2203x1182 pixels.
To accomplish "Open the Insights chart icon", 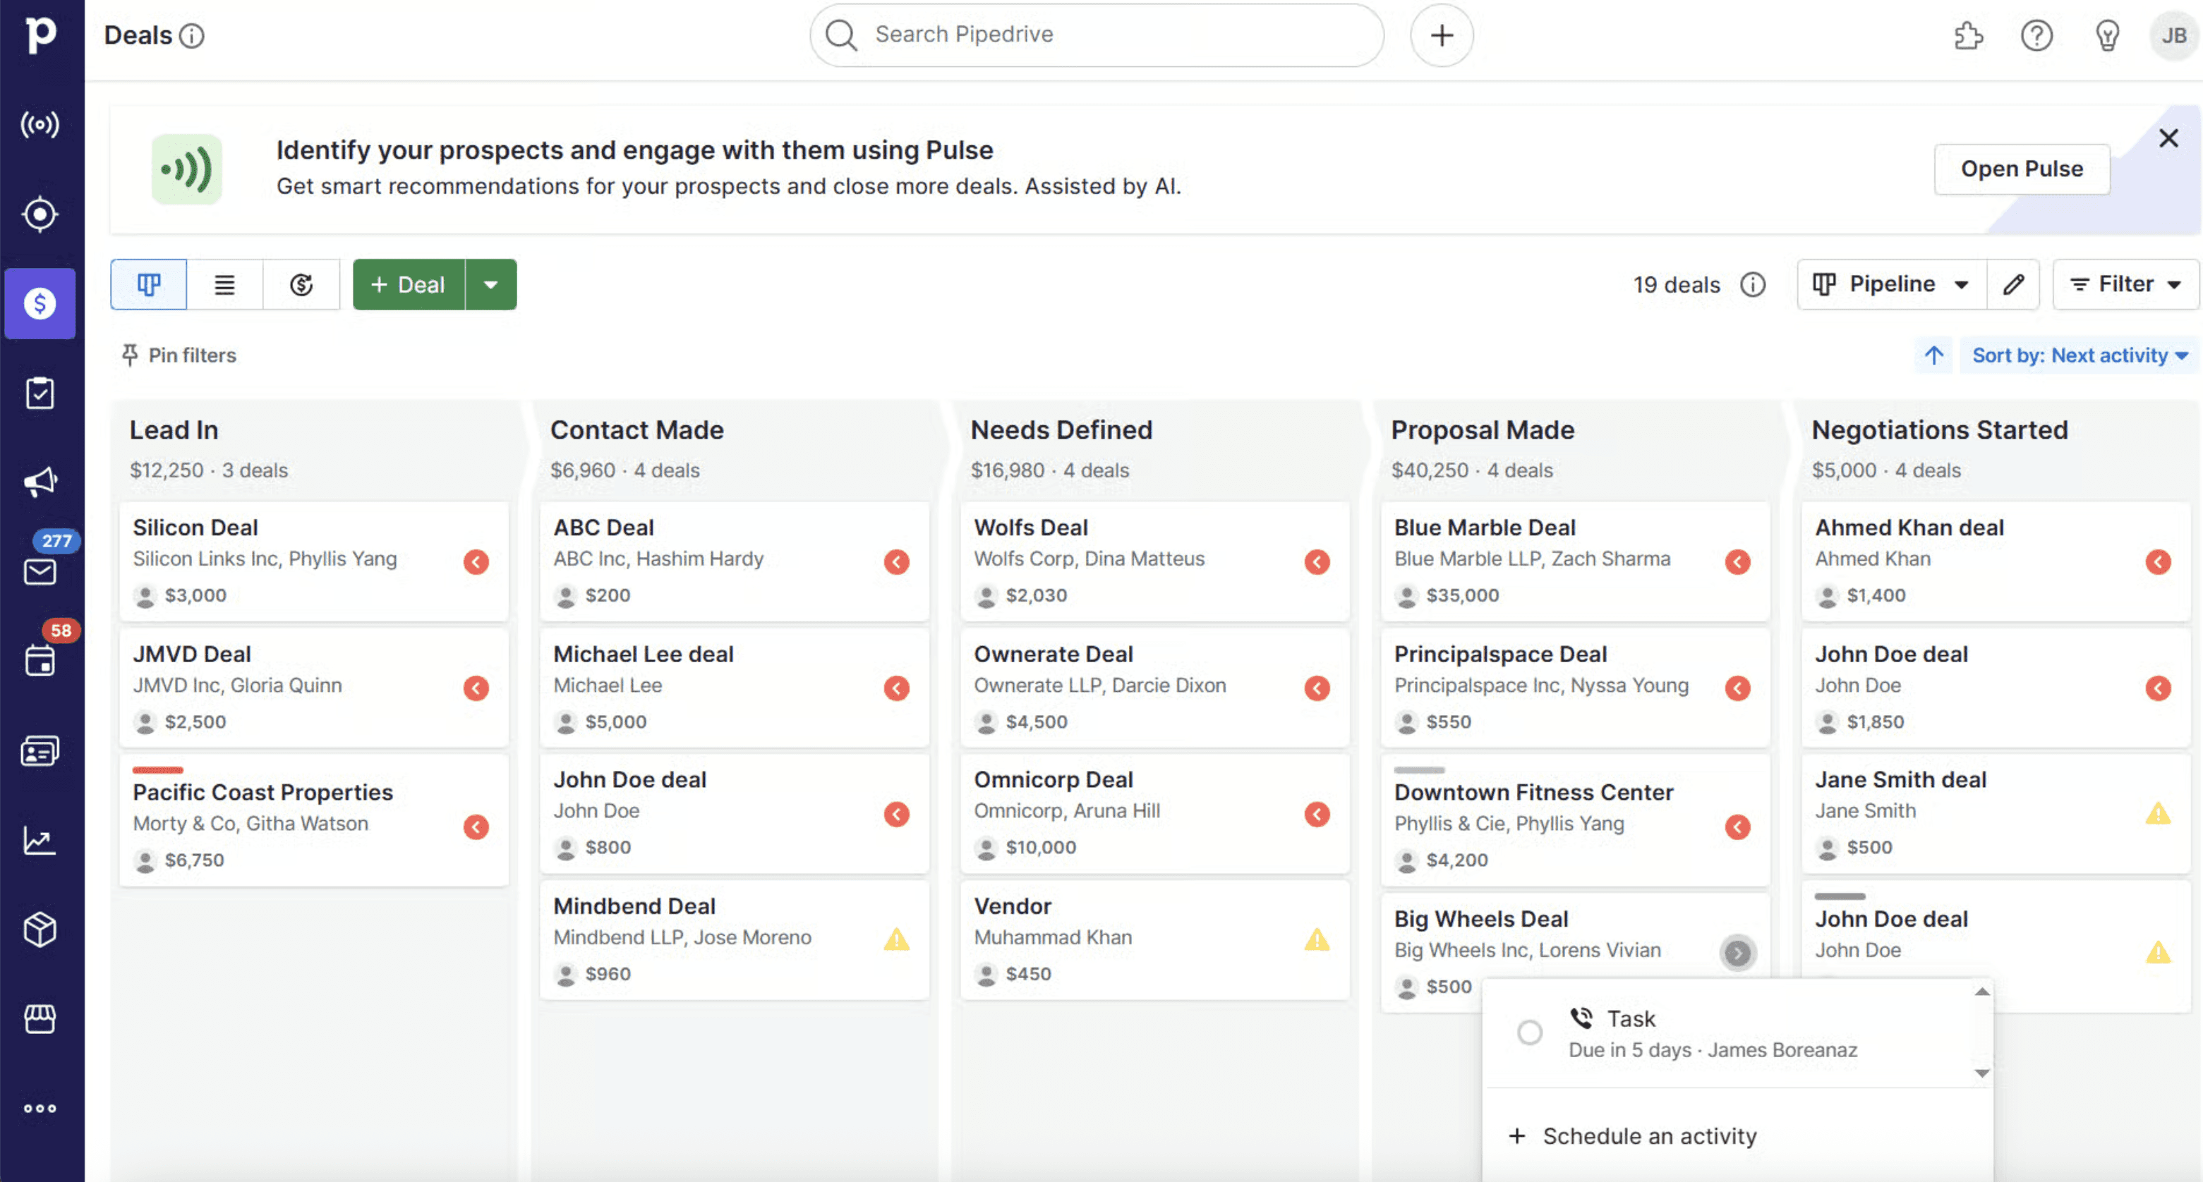I will [x=40, y=840].
